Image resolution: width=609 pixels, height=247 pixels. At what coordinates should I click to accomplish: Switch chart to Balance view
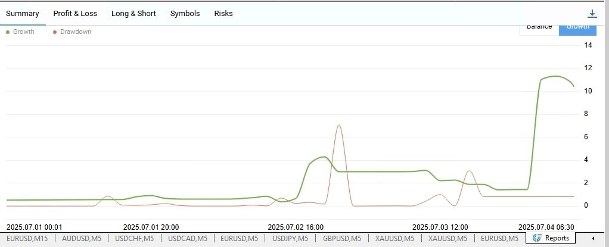tap(539, 30)
